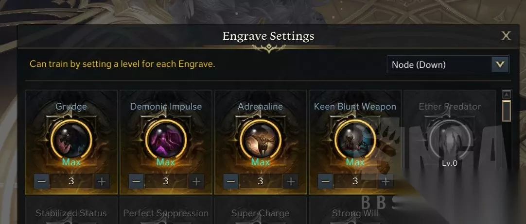
Task: Increase Demonic Impulse level
Action: [x=196, y=181]
